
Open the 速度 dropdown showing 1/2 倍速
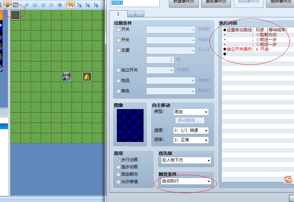[191, 130]
